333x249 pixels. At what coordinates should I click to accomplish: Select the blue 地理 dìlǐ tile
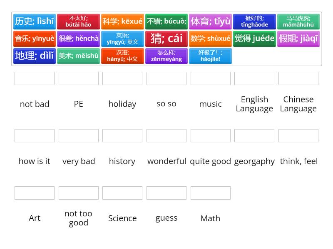(x=34, y=56)
